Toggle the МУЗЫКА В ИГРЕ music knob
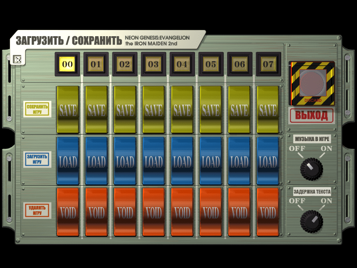Screen dimensions: 357x268 311,168
